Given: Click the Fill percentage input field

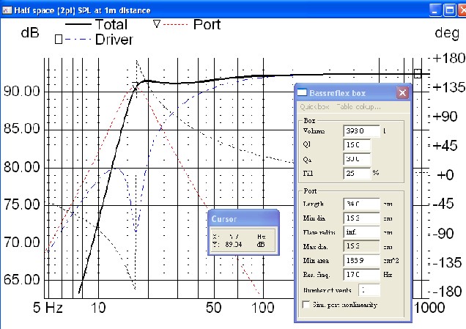Looking at the screenshot, I should coord(357,173).
